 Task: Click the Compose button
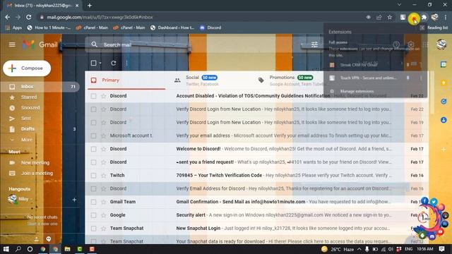point(27,68)
